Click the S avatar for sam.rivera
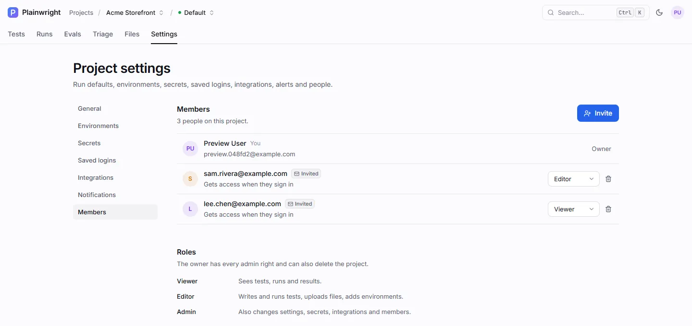 (190, 179)
